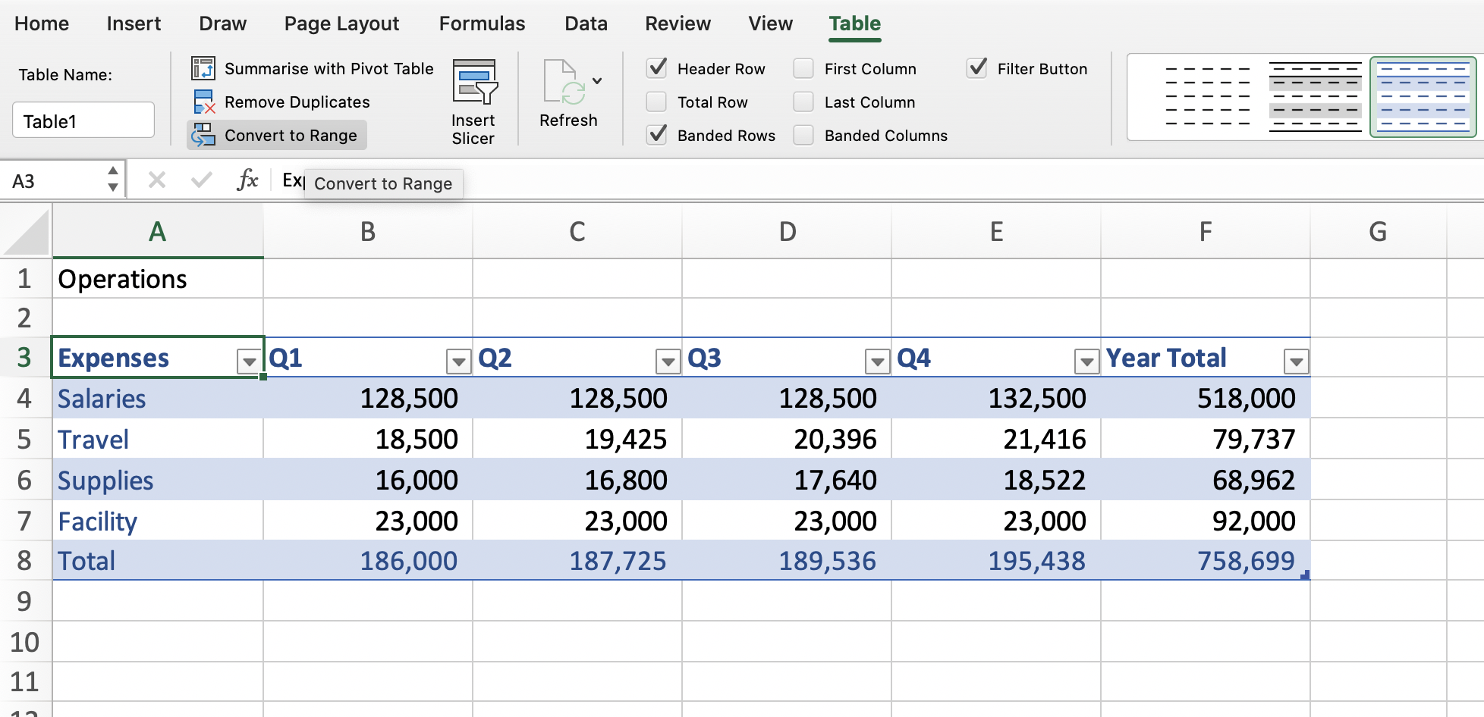
Task: Enable the First Column checkbox
Action: (803, 68)
